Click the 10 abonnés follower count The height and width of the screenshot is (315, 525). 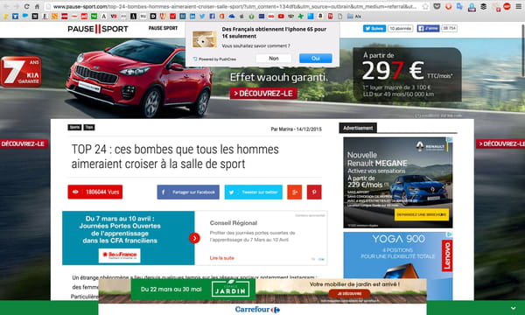[x=401, y=29]
